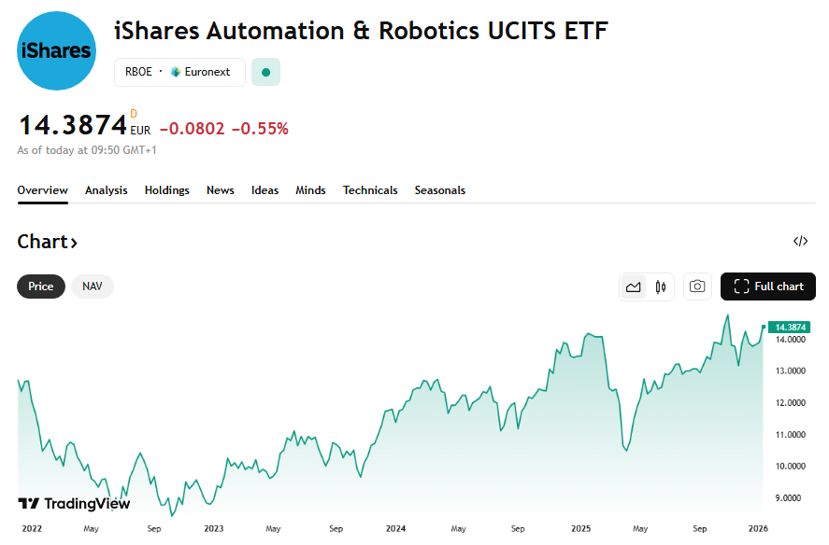Switch to the Technicals tab
Image resolution: width=829 pixels, height=545 pixels.
coord(370,190)
